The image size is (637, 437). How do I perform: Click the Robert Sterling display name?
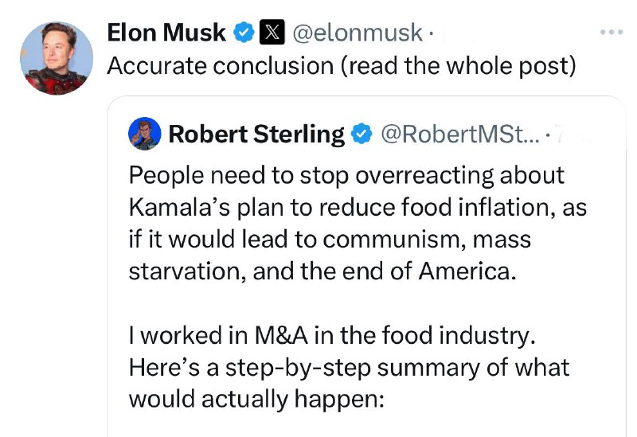coord(256,134)
